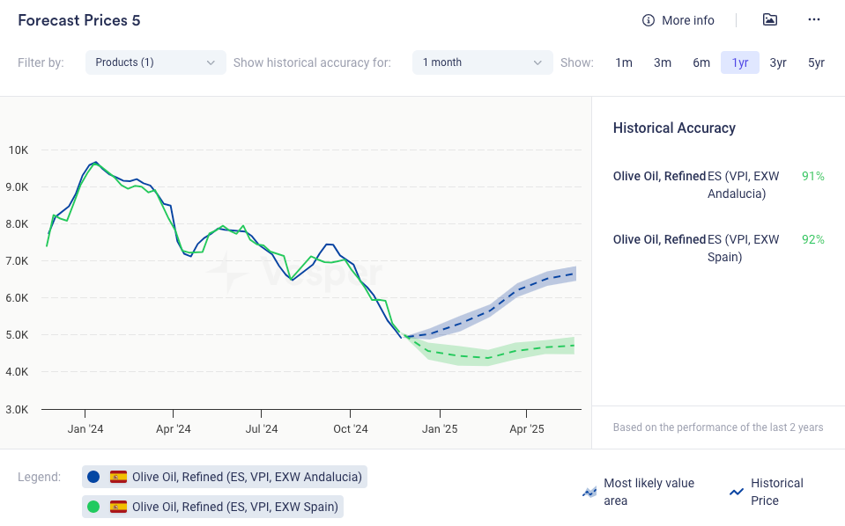Toggle Olive Oil Andalucia legend series
This screenshot has height=526, width=845.
point(247,477)
